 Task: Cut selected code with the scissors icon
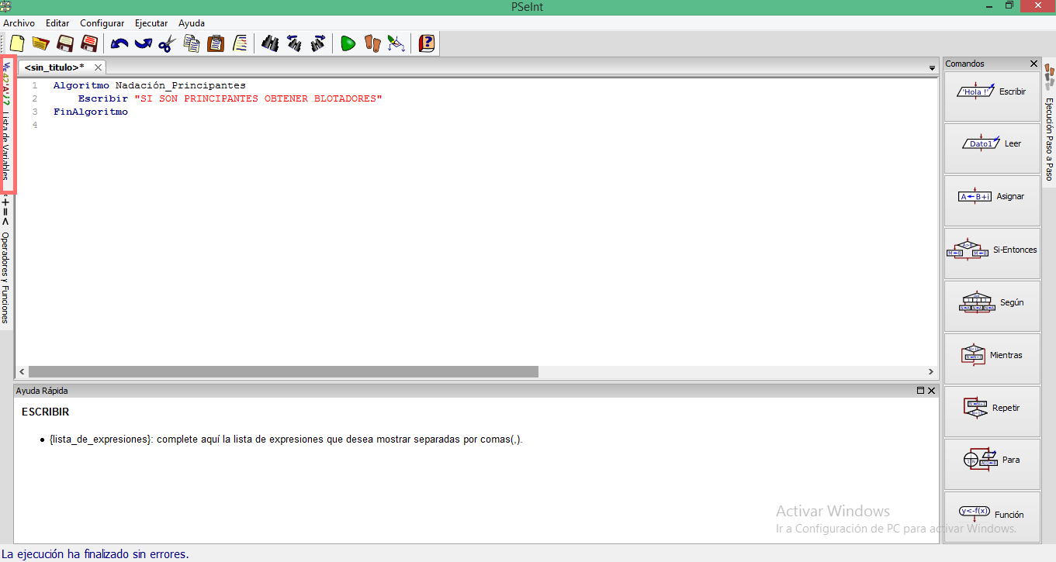tap(168, 43)
